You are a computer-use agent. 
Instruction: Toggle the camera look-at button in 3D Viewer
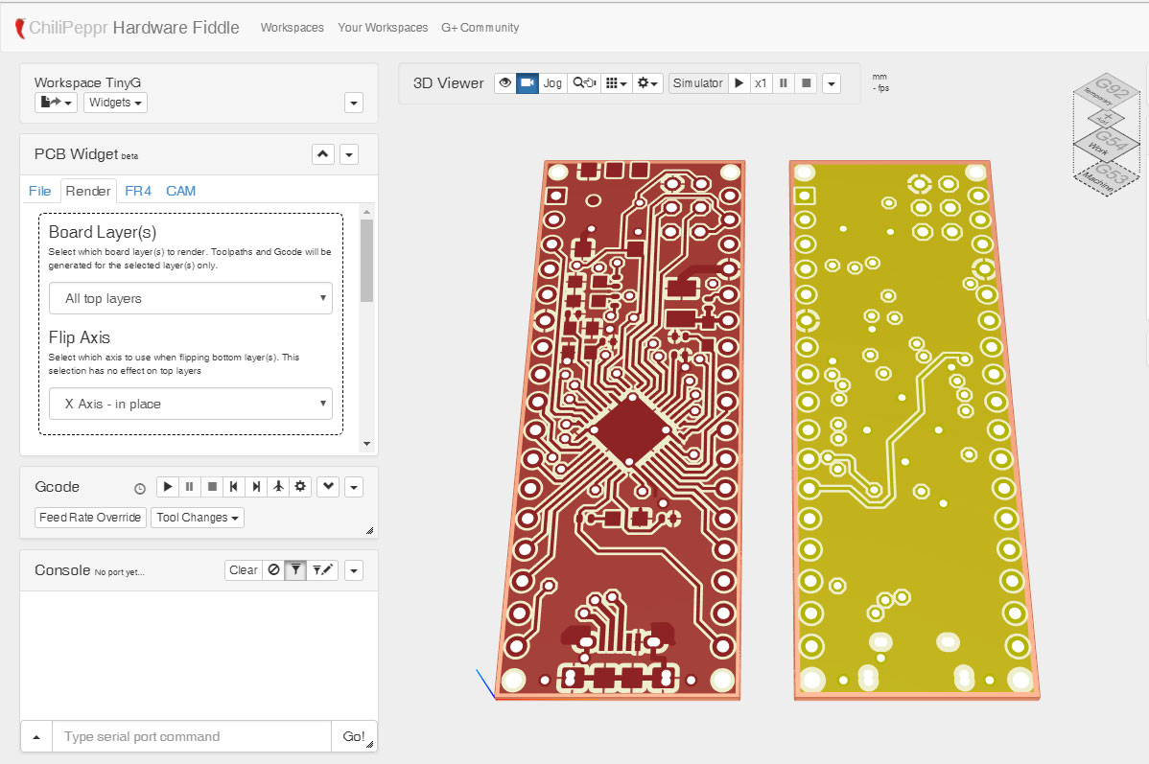pos(528,82)
